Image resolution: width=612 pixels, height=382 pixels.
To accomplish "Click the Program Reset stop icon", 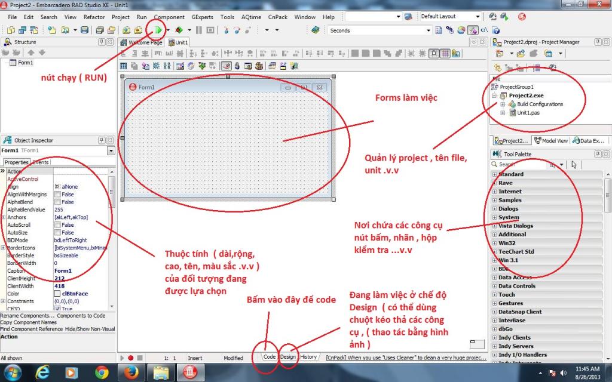I will point(210,30).
